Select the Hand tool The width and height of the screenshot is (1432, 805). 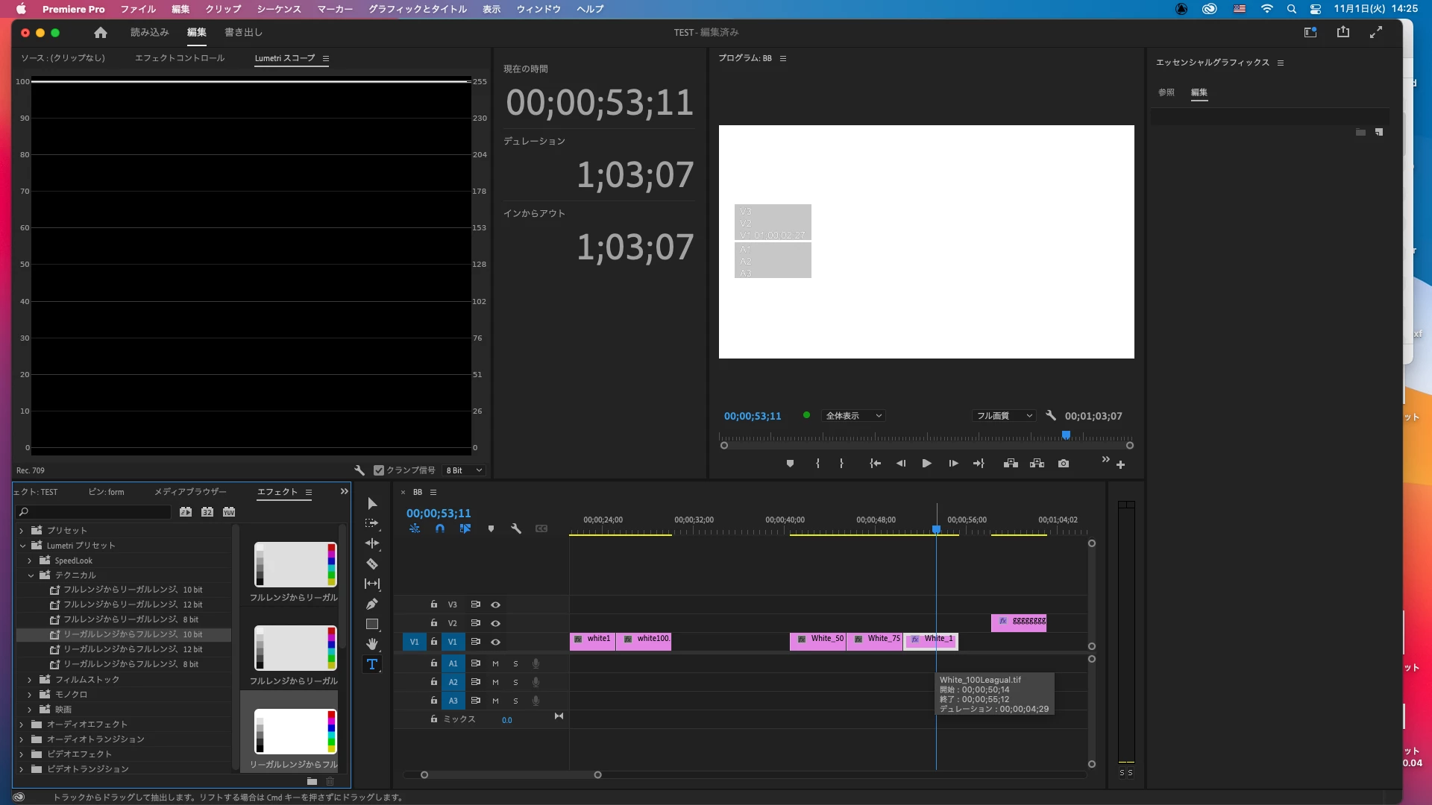(x=372, y=644)
